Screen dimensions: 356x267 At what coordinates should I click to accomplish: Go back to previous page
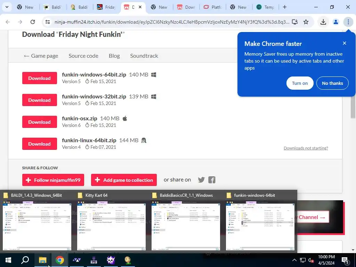8,22
